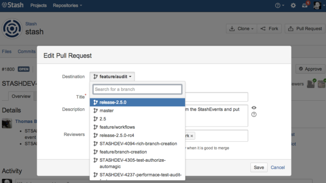Select branch feature/workflows
The width and height of the screenshot is (326, 183).
tap(138, 127)
